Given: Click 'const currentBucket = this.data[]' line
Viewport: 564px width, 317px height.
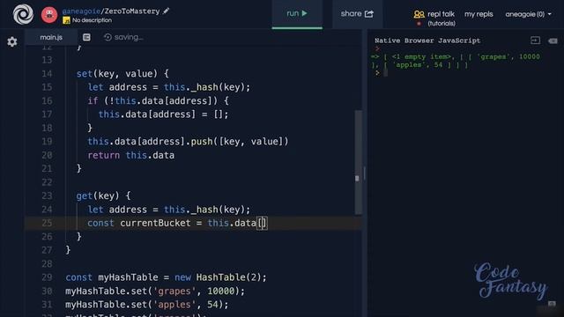Looking at the screenshot, I should (177, 223).
